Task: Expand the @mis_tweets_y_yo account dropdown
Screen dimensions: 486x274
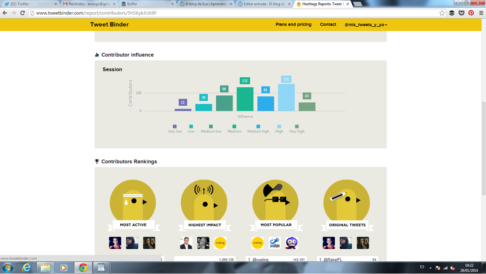Action: [366, 25]
